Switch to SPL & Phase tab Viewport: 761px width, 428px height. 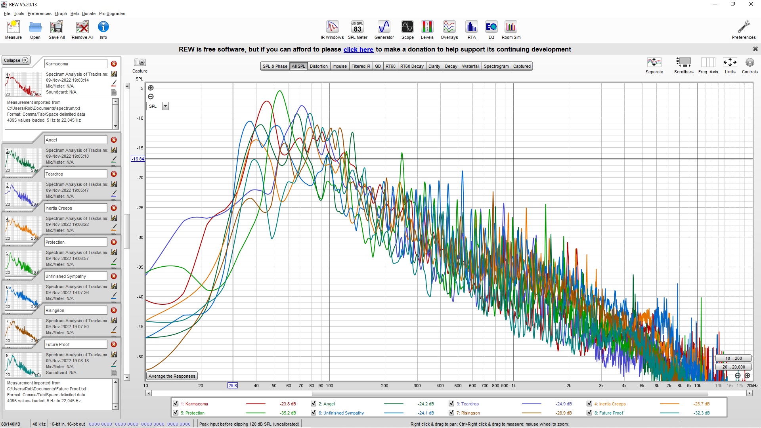(x=275, y=66)
